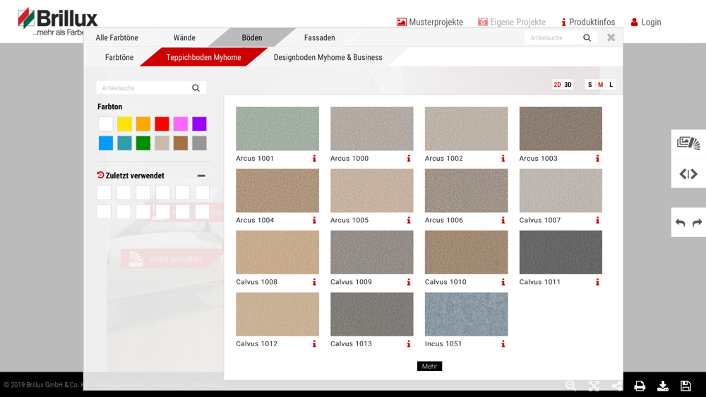706x397 pixels.
Task: Switch to 2D view
Action: [x=558, y=85]
